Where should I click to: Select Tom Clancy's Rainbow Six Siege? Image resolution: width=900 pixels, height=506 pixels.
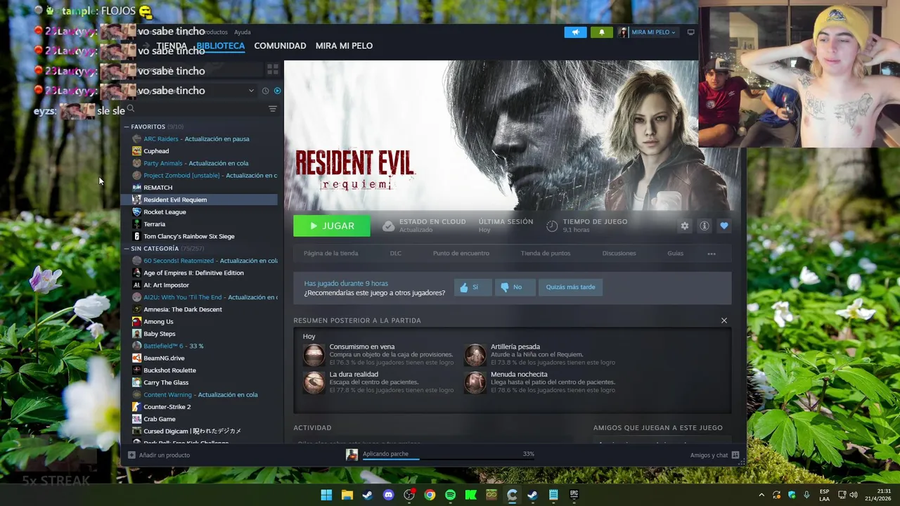click(200, 236)
